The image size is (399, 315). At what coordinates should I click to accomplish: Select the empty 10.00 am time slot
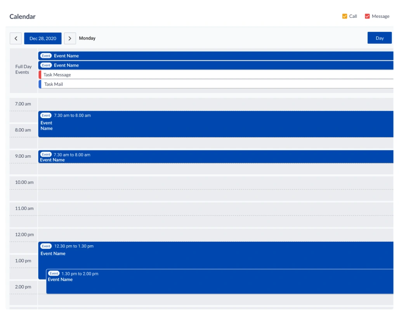pos(213,182)
